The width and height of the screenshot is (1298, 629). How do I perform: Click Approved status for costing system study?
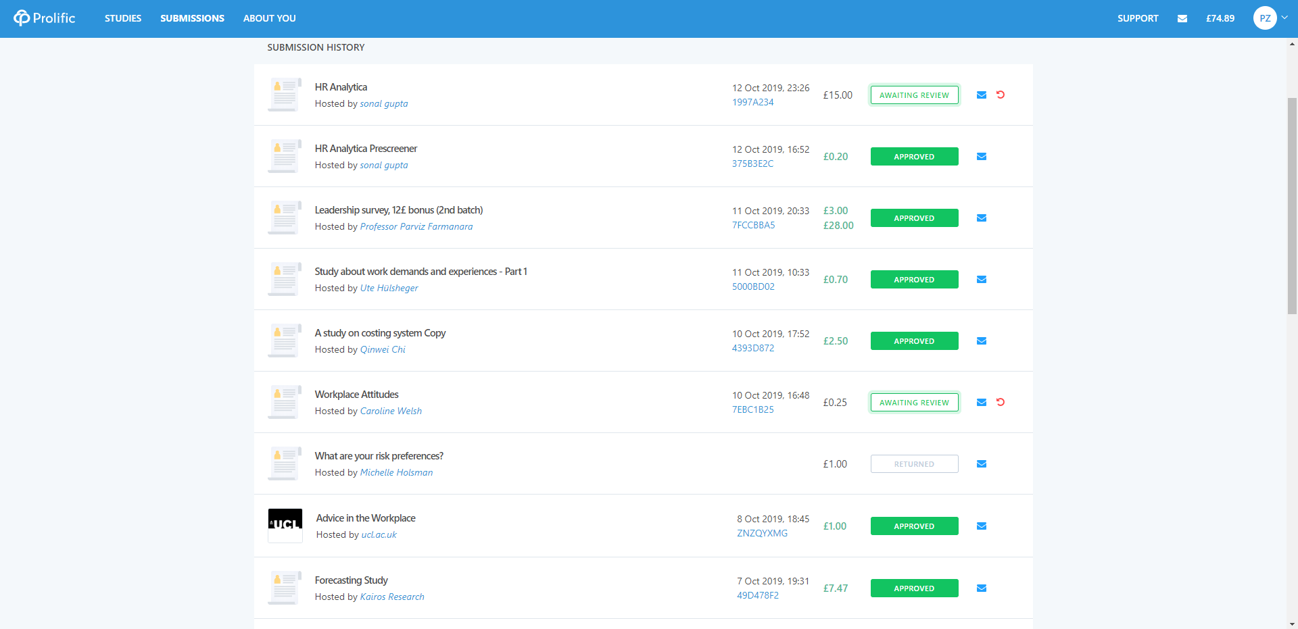tap(914, 341)
